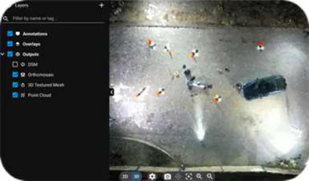The height and width of the screenshot is (181, 309).
Task: Toggle the Outputs group checkbox
Action: point(10,54)
